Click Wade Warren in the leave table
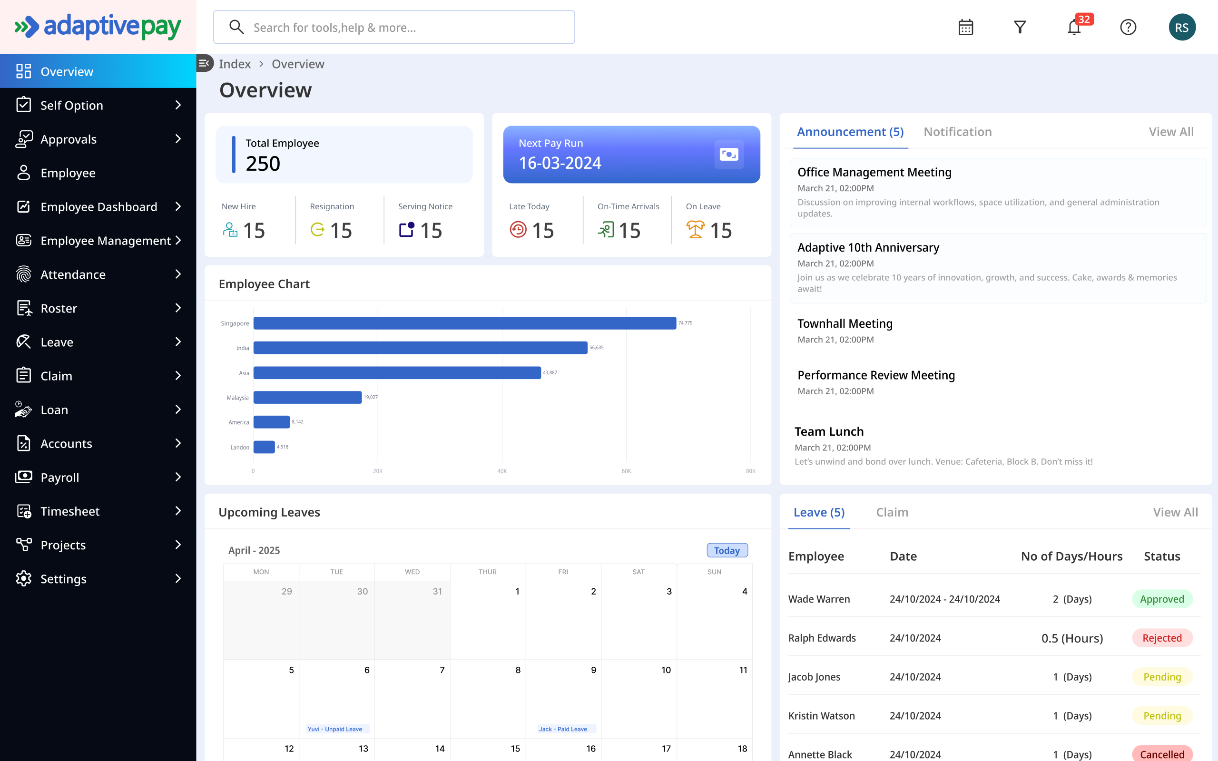Viewport: 1218px width, 761px height. tap(819, 599)
